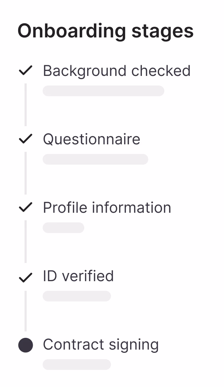Viewport: 224px width, 387px height.
Task: Click connector line below ID verified
Action: 26,311
